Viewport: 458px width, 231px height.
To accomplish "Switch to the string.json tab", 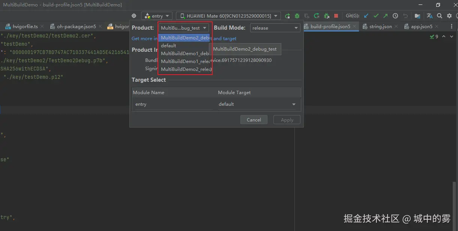I will click(x=380, y=27).
